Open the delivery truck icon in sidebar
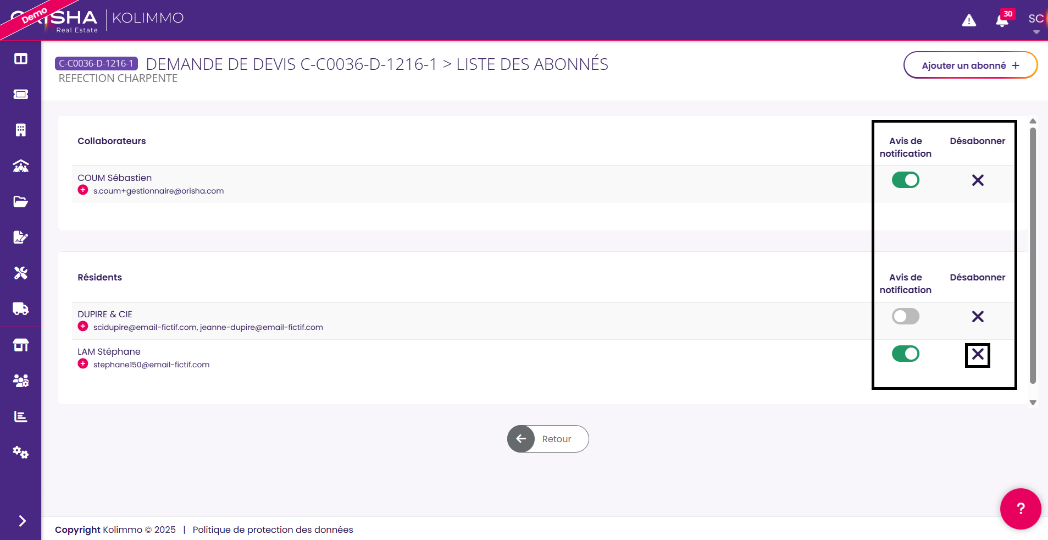The height and width of the screenshot is (540, 1048). pyautogui.click(x=21, y=309)
